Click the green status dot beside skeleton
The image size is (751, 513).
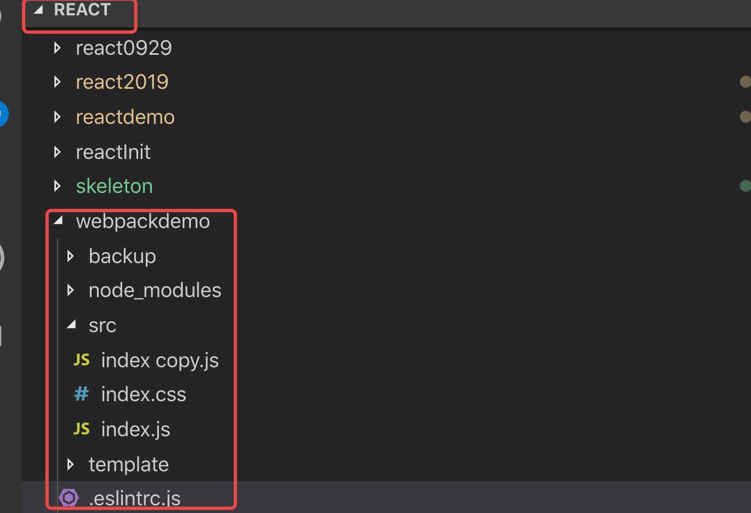coord(745,186)
